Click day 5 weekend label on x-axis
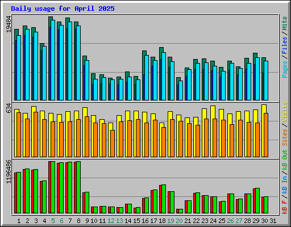This screenshot has width=291, height=227. [53, 221]
